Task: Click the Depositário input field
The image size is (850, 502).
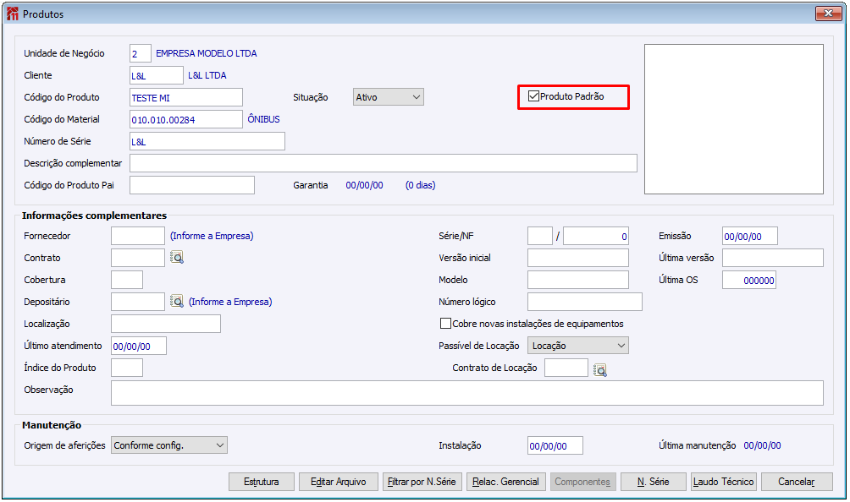Action: coord(138,302)
